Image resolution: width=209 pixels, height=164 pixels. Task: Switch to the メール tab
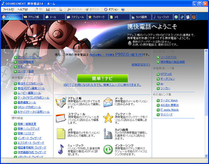coord(55,17)
